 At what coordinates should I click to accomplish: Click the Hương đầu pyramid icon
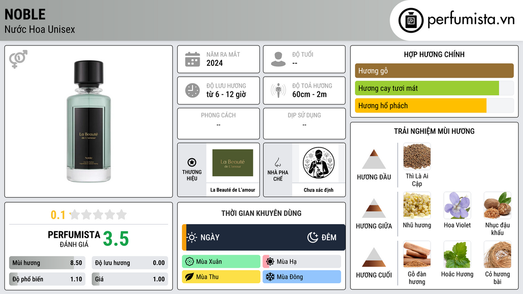pos(374,159)
